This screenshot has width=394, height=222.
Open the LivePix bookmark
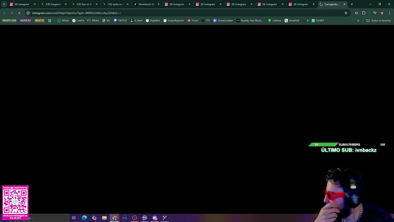[78, 20]
